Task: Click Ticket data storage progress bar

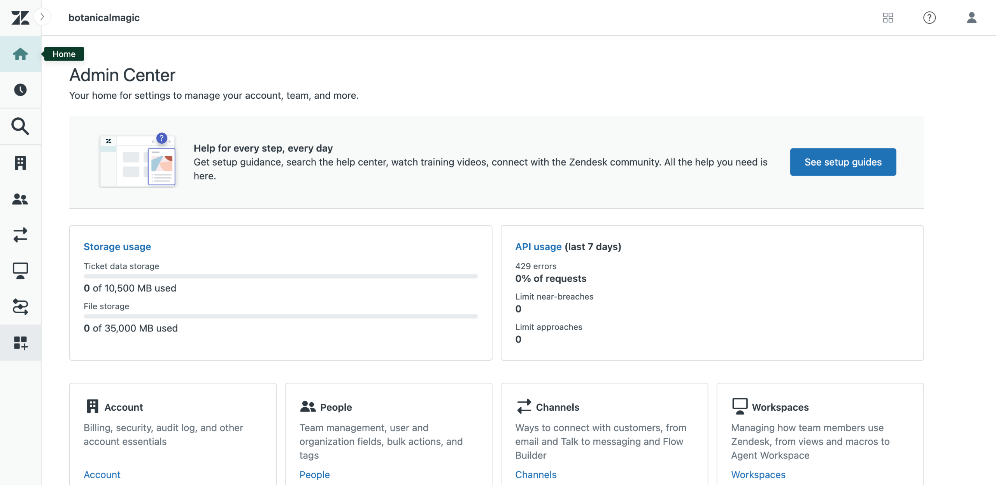Action: (x=280, y=276)
